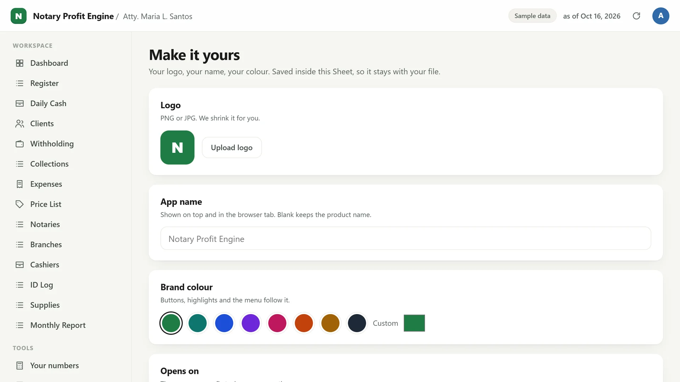Open Monthly Report from the sidebar
This screenshot has height=382, width=680.
pos(66,325)
